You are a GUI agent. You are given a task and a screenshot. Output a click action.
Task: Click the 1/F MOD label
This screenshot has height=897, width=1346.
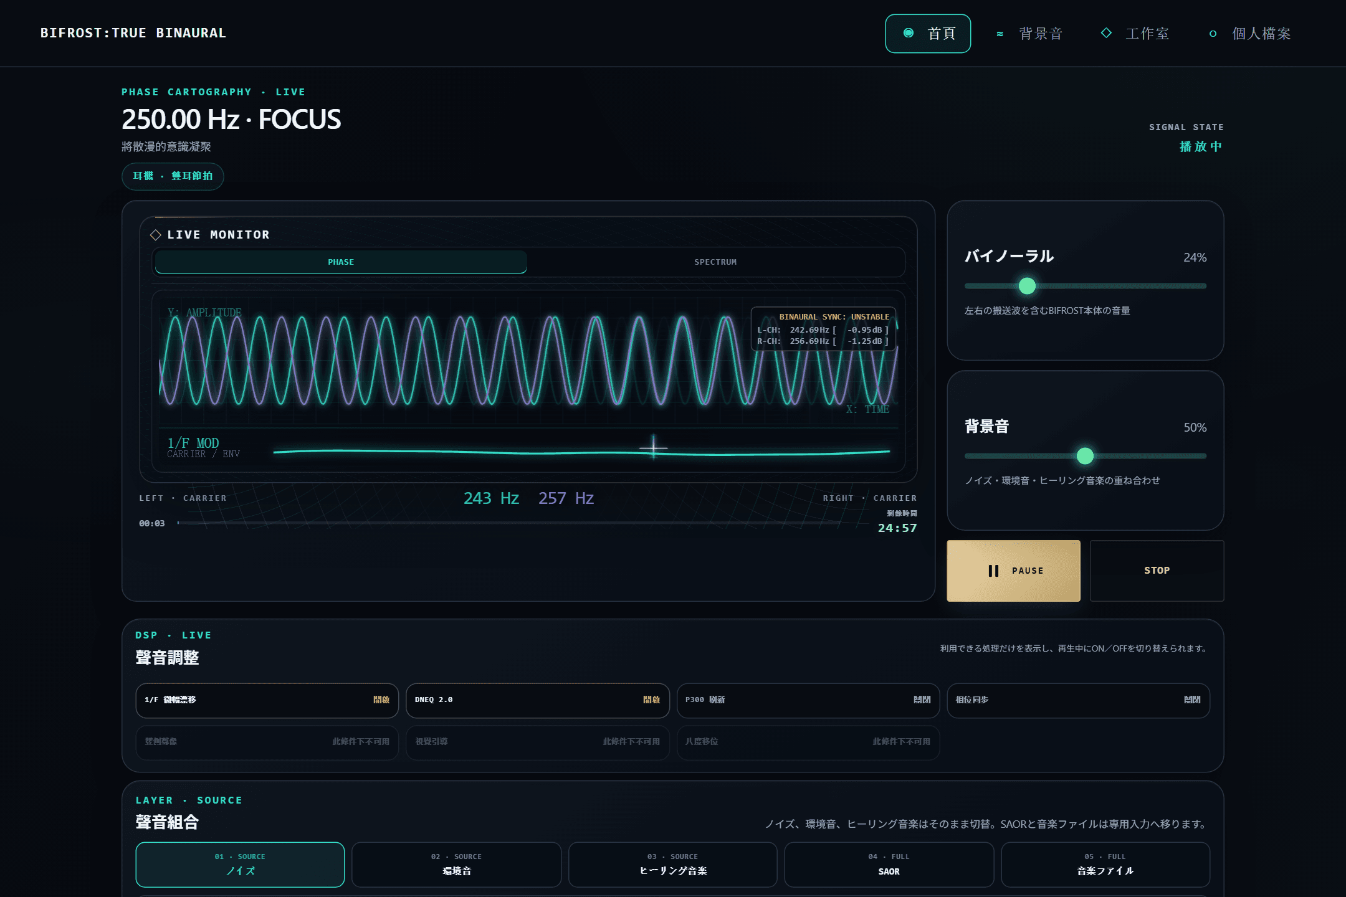click(193, 443)
